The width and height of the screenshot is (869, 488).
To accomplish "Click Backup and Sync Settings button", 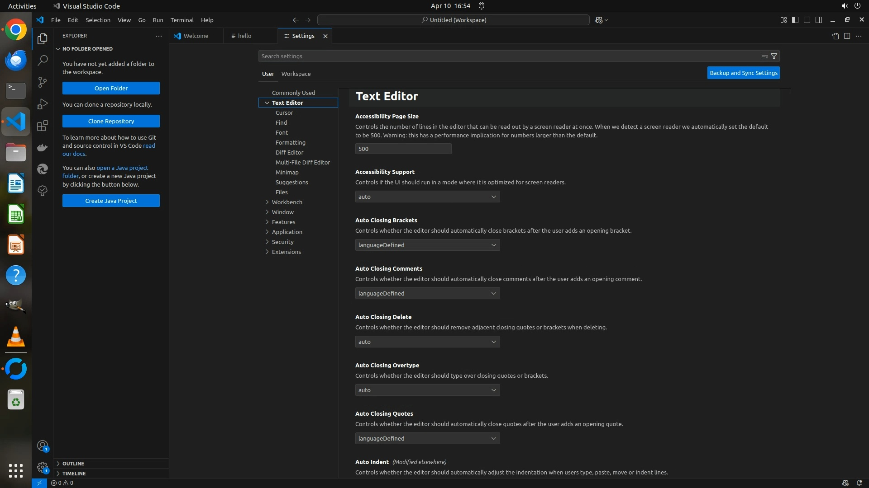I will [x=743, y=73].
